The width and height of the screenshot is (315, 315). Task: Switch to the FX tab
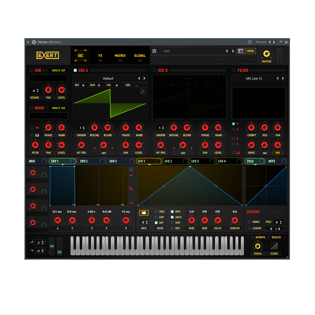click(x=100, y=55)
